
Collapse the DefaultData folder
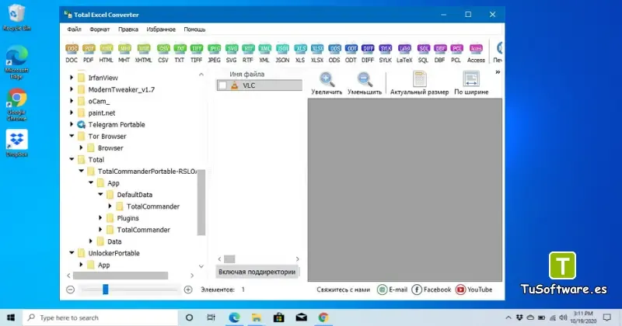coord(100,195)
